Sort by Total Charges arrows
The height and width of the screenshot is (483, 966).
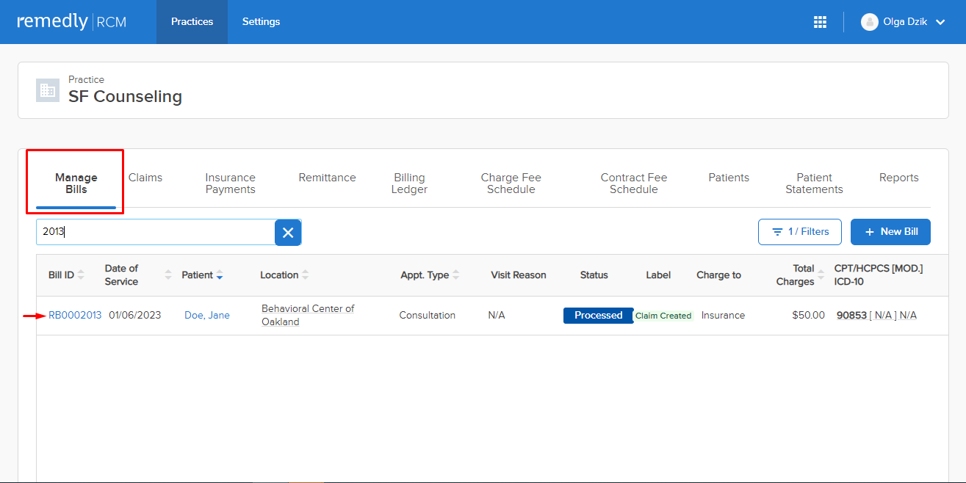tap(821, 275)
